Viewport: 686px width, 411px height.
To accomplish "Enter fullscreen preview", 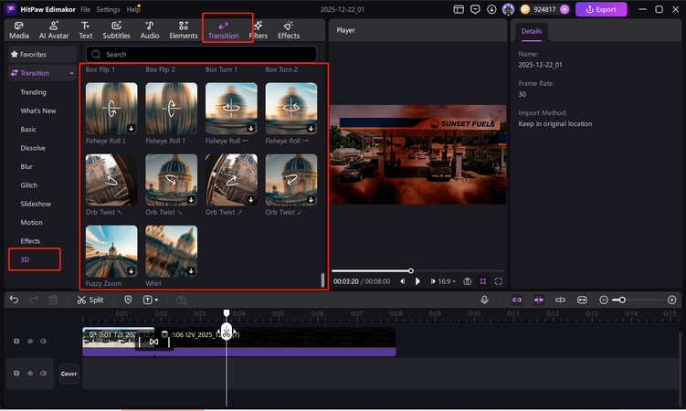I will tap(499, 281).
